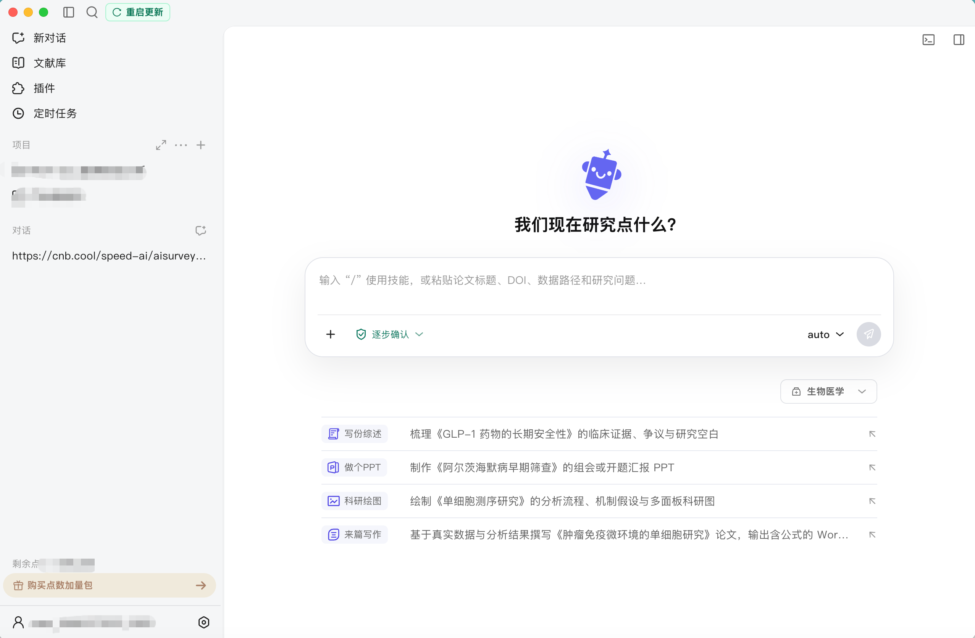Screen dimensions: 975x638
Task: Click the robot mascot logo
Action: pyautogui.click(x=601, y=175)
